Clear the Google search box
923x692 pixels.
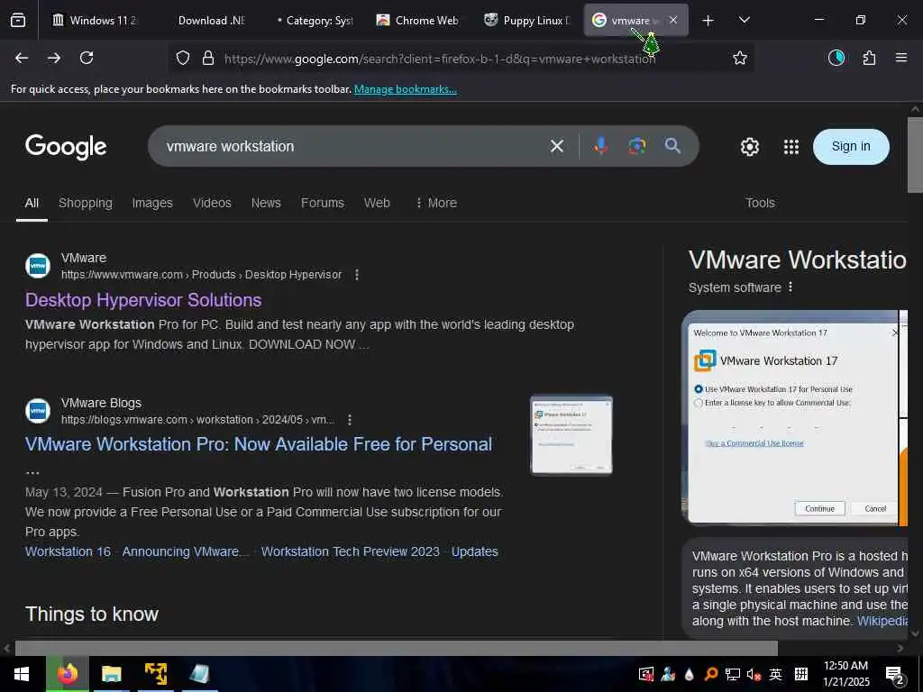coord(557,146)
